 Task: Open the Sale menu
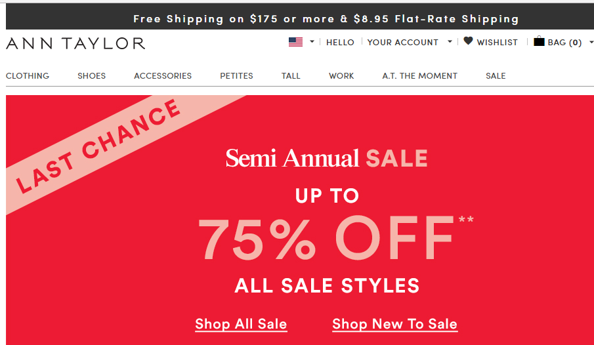pos(496,76)
